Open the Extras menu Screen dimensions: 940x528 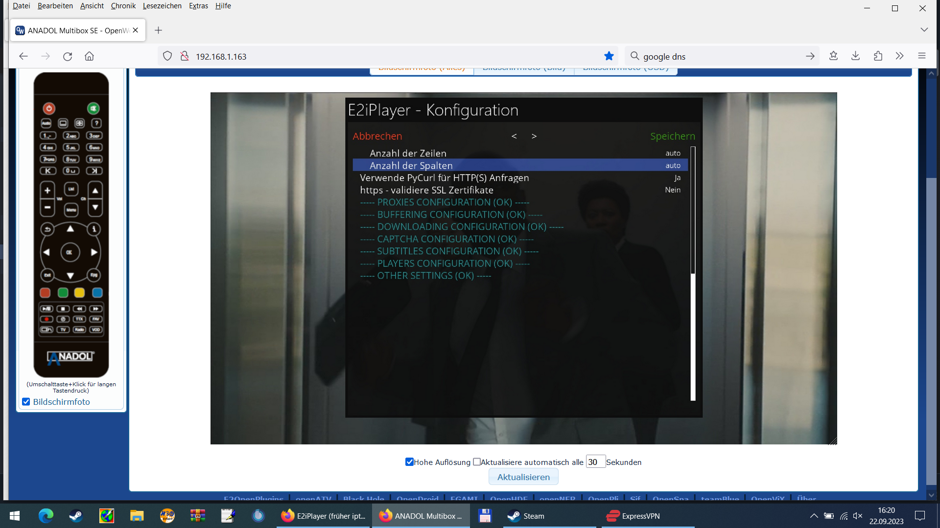[198, 6]
